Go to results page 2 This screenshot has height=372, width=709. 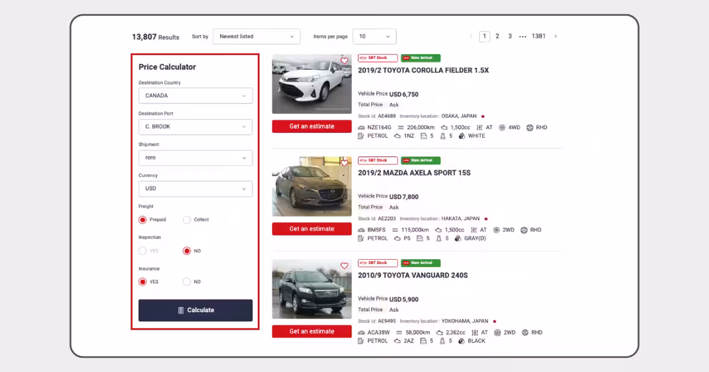(497, 36)
